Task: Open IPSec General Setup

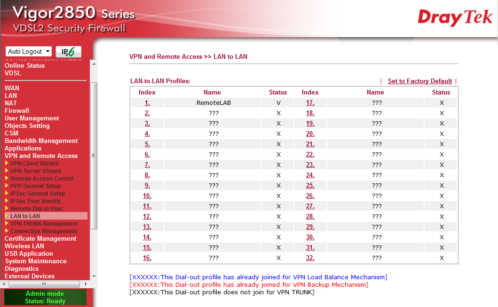Action: pyautogui.click(x=38, y=194)
